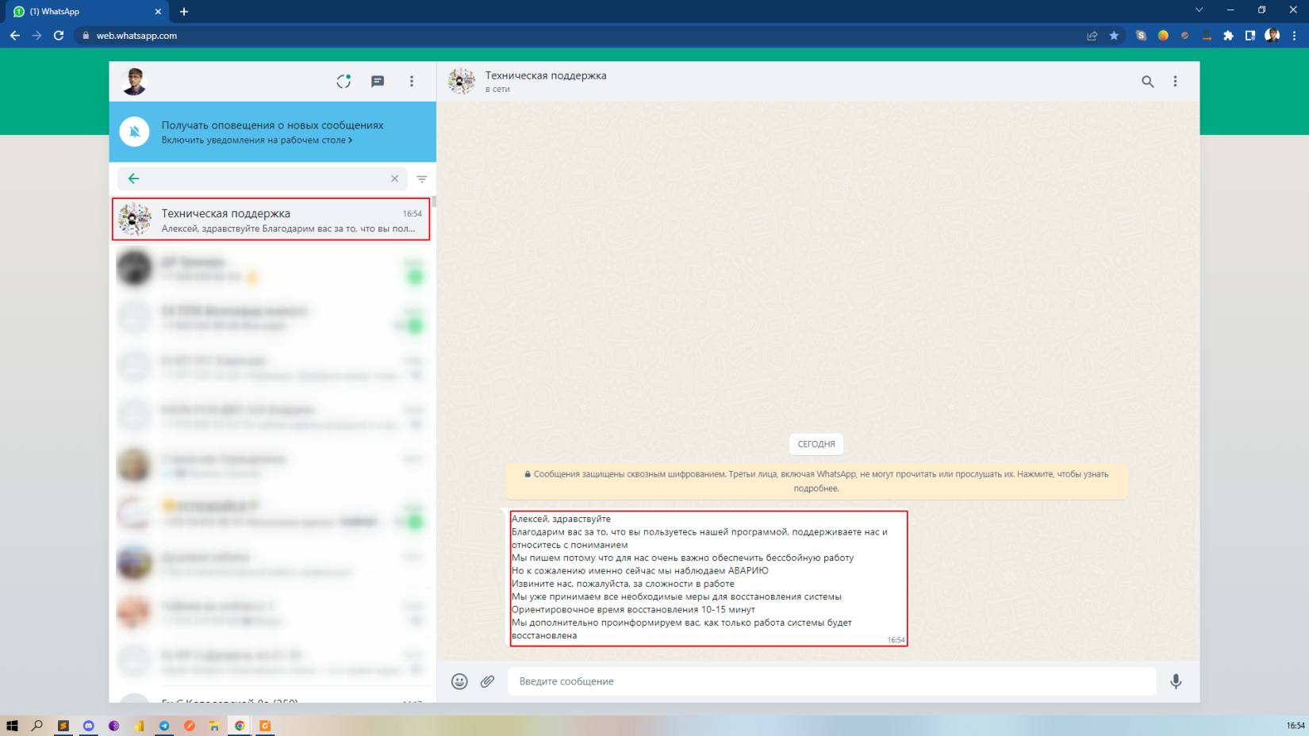Start a new chat via message icon

coord(378,82)
